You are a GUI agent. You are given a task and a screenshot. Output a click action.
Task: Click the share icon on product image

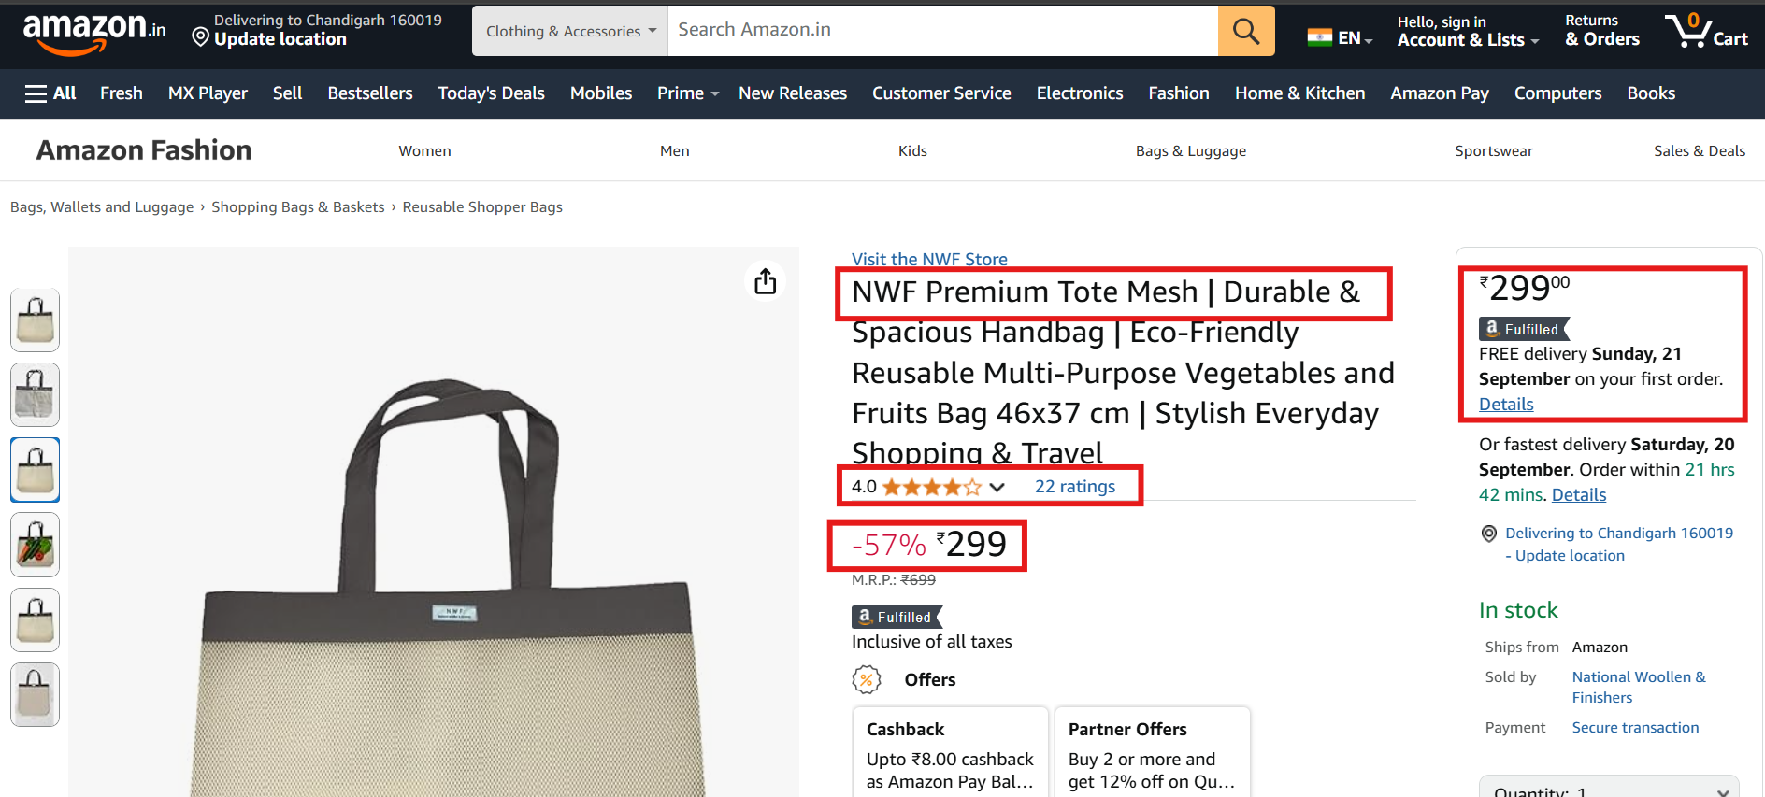tap(766, 281)
